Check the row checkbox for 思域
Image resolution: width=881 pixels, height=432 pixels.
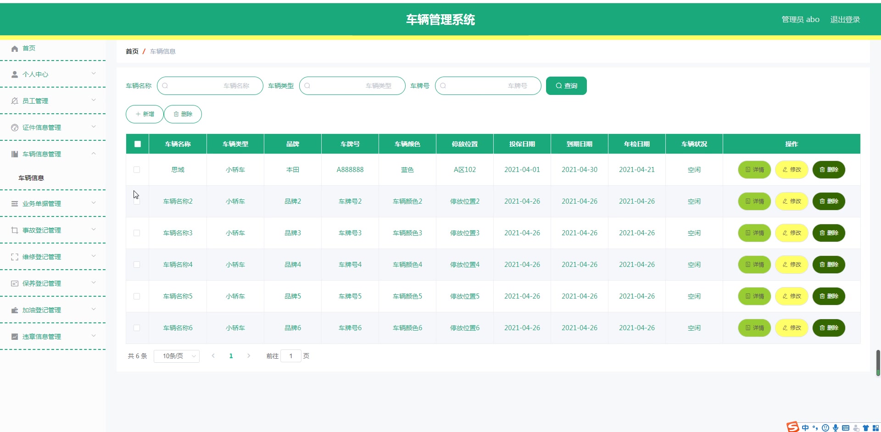coord(137,170)
